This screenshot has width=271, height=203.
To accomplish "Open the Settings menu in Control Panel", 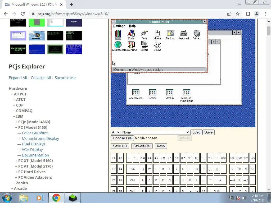I will coord(119,26).
